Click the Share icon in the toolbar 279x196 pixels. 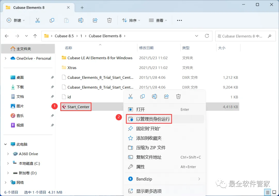(95, 20)
